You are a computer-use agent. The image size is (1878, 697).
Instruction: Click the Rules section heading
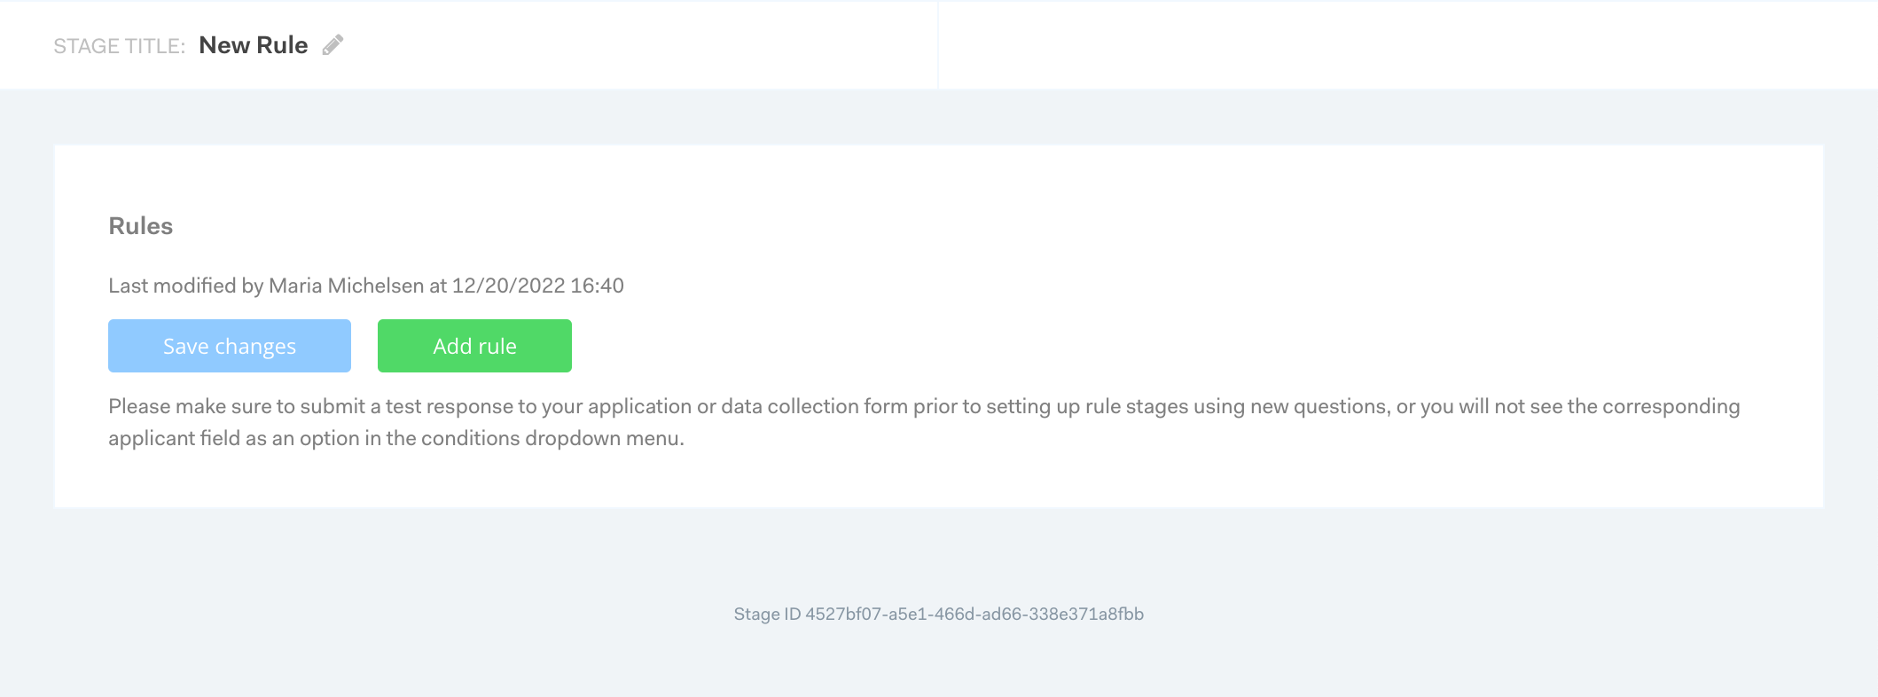click(141, 226)
